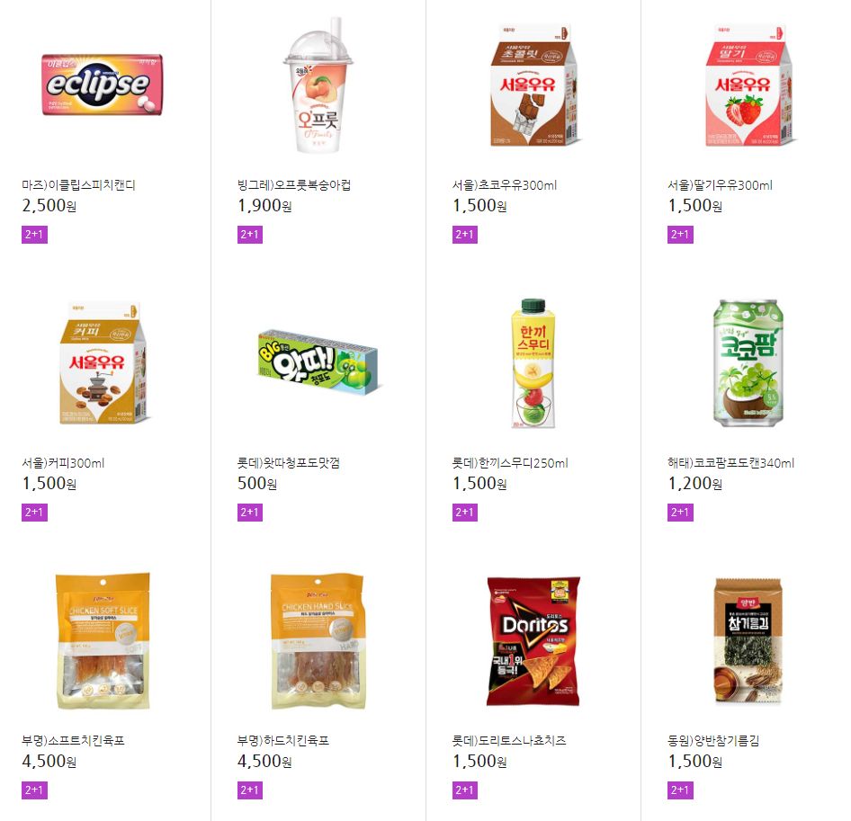Click the 롯데)왓따청포도맛껌 product name
The height and width of the screenshot is (821, 851).
tap(288, 463)
